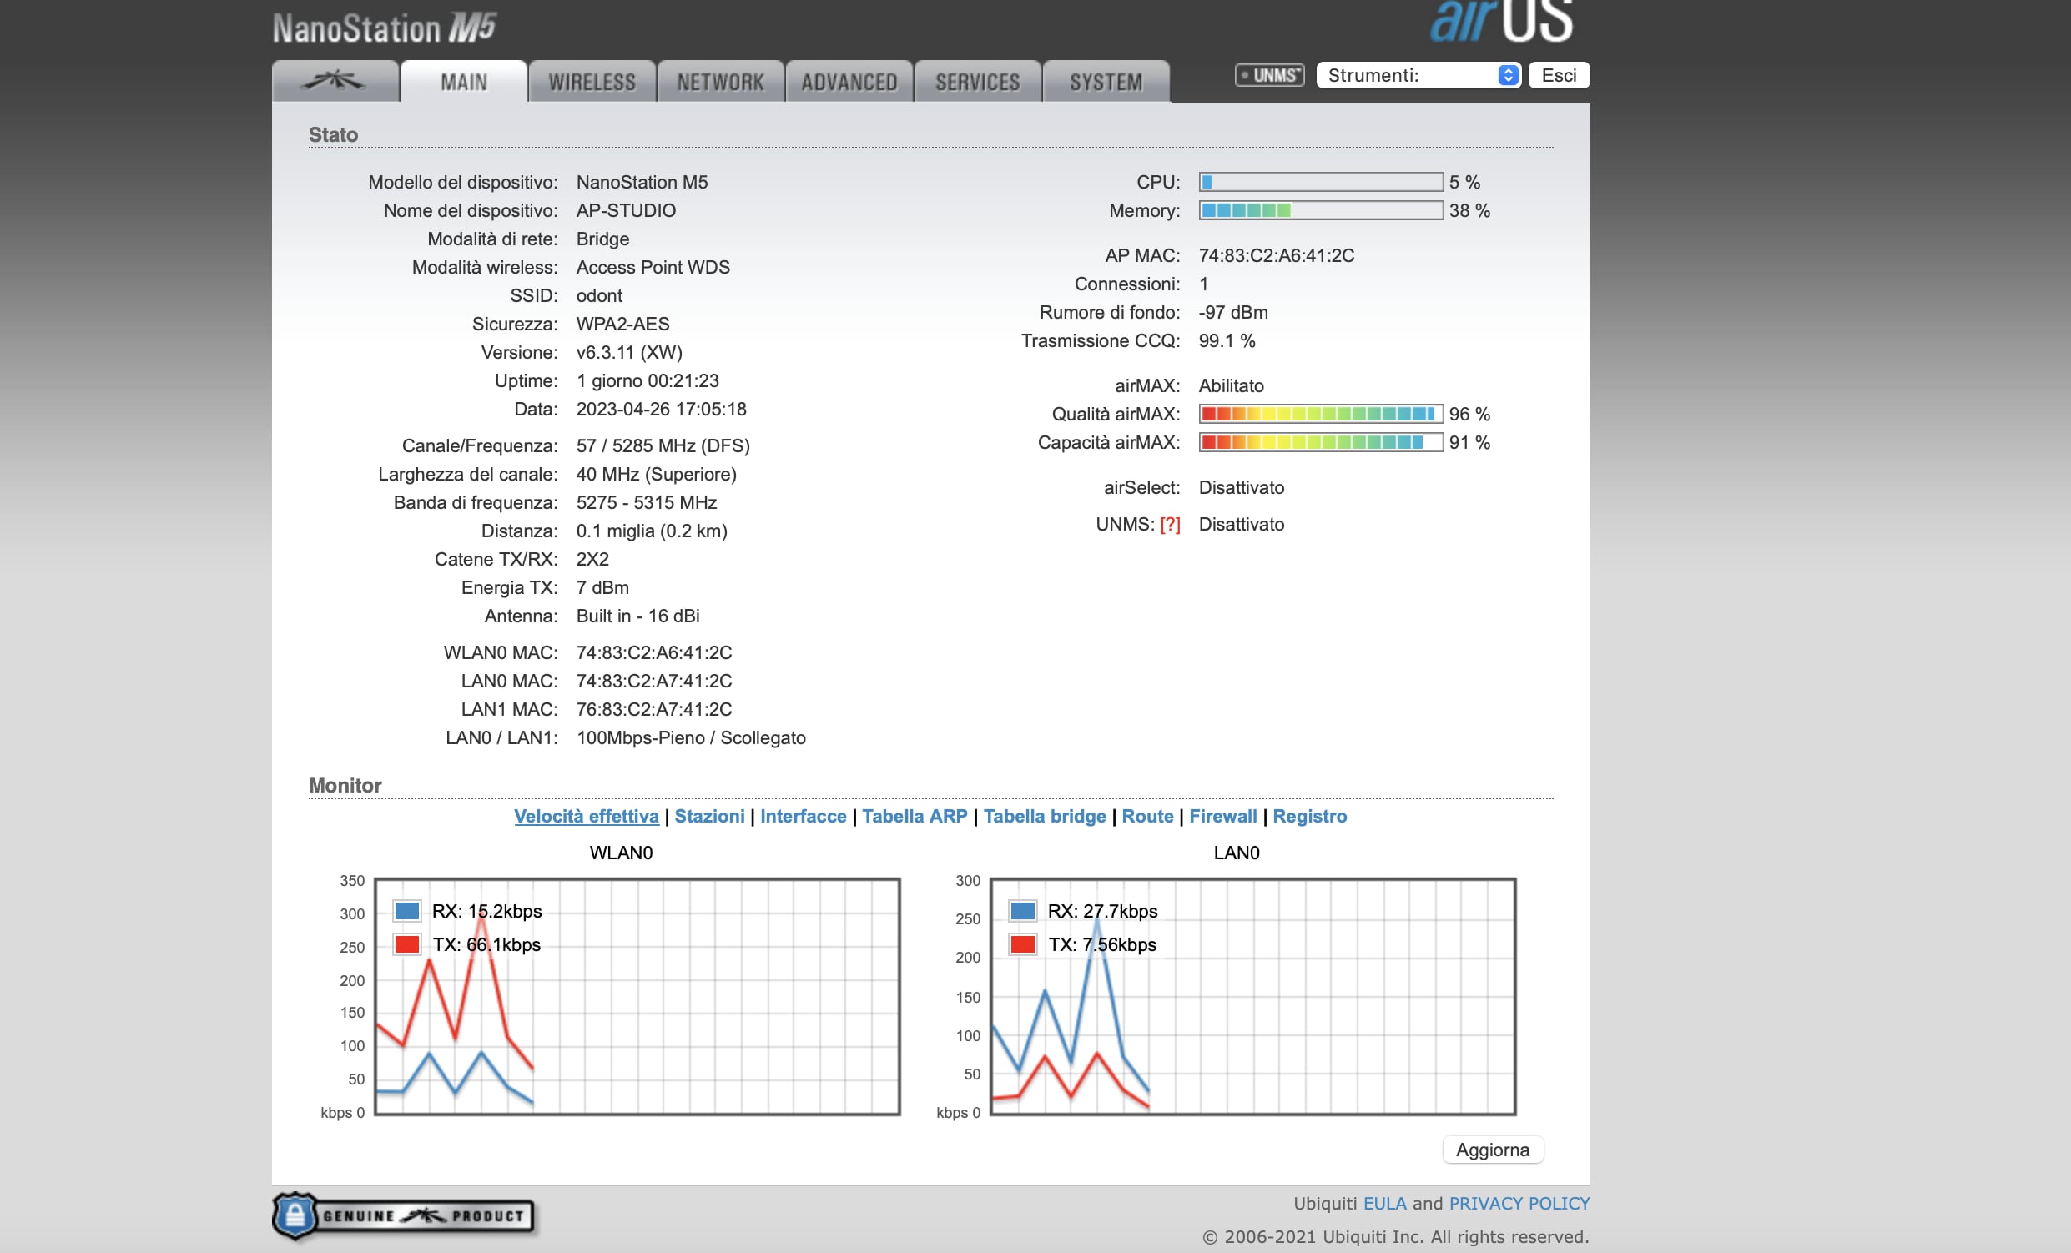Click the airOS logo
The height and width of the screenshot is (1253, 2071).
pyautogui.click(x=1501, y=21)
